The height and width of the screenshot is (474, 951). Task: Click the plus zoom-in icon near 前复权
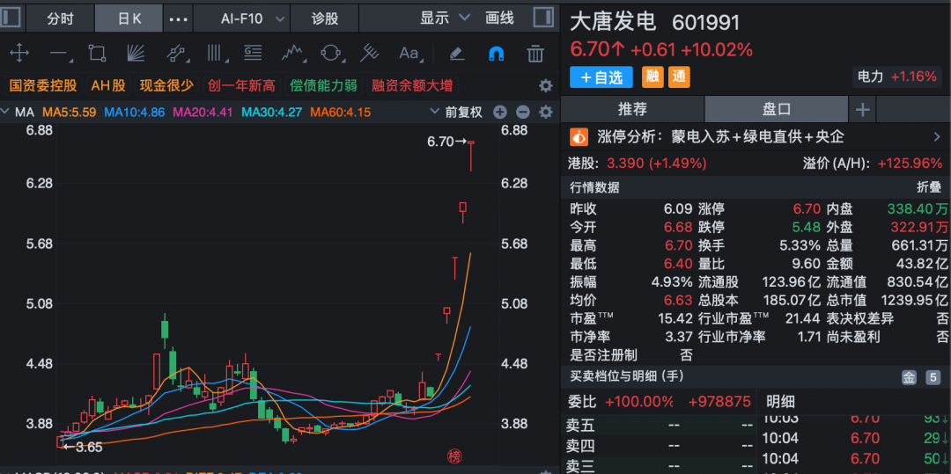click(500, 112)
